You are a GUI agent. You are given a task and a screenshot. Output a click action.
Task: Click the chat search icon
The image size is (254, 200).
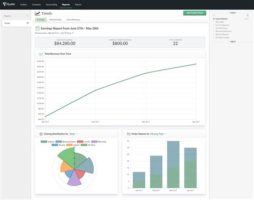coord(248,16)
